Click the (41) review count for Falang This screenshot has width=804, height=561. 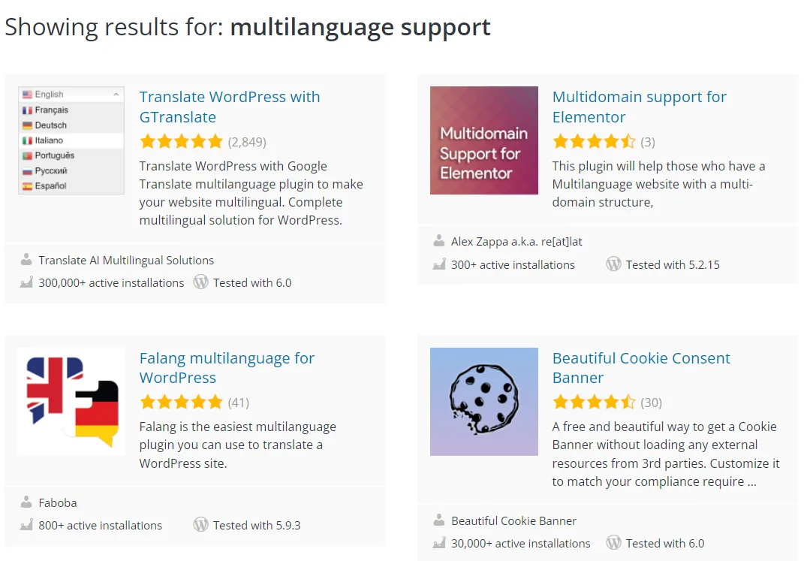pos(239,403)
